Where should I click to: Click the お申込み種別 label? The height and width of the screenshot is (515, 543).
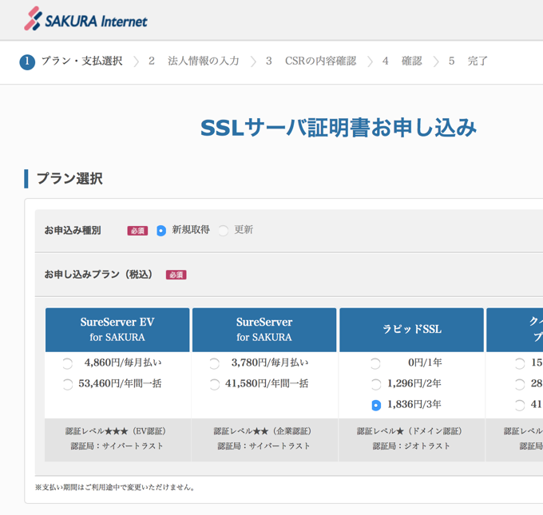pos(73,230)
